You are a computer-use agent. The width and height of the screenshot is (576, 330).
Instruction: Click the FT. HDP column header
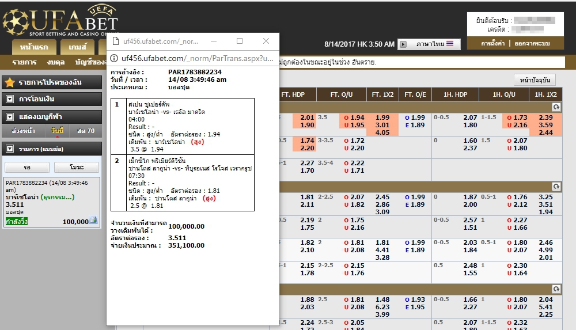(293, 94)
